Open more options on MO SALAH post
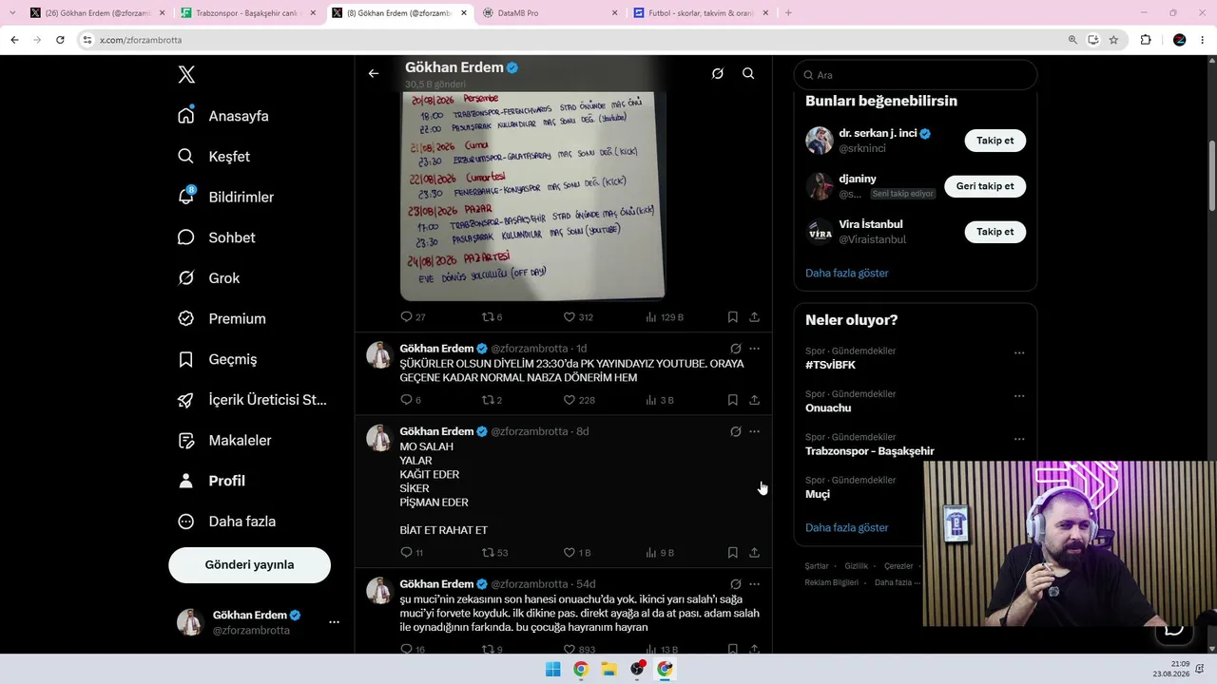1217x684 pixels. (754, 431)
